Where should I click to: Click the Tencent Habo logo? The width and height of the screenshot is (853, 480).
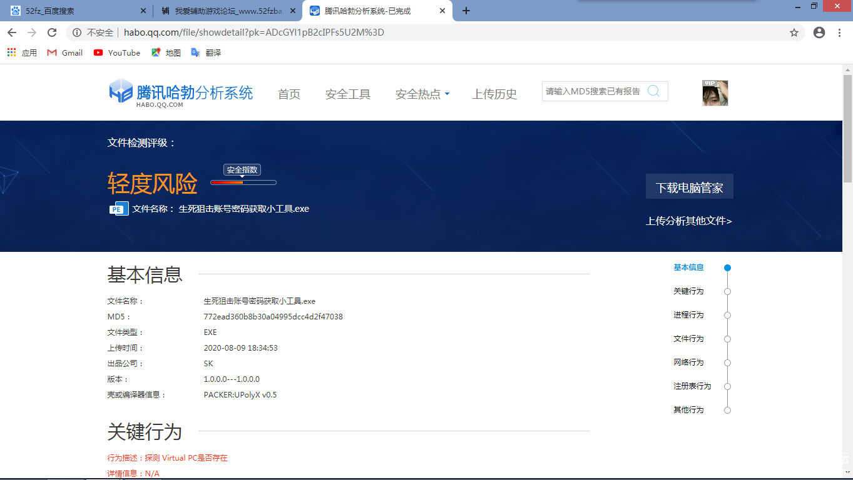point(181,92)
